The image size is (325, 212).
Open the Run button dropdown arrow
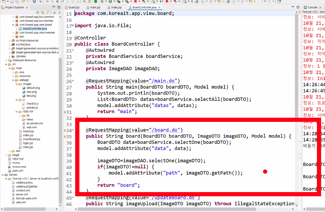point(114,1)
